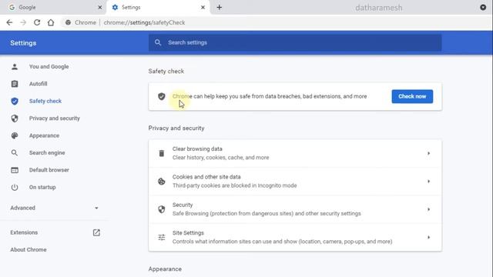The width and height of the screenshot is (493, 277).
Task: Click the Appearance palette icon
Action: [15, 135]
